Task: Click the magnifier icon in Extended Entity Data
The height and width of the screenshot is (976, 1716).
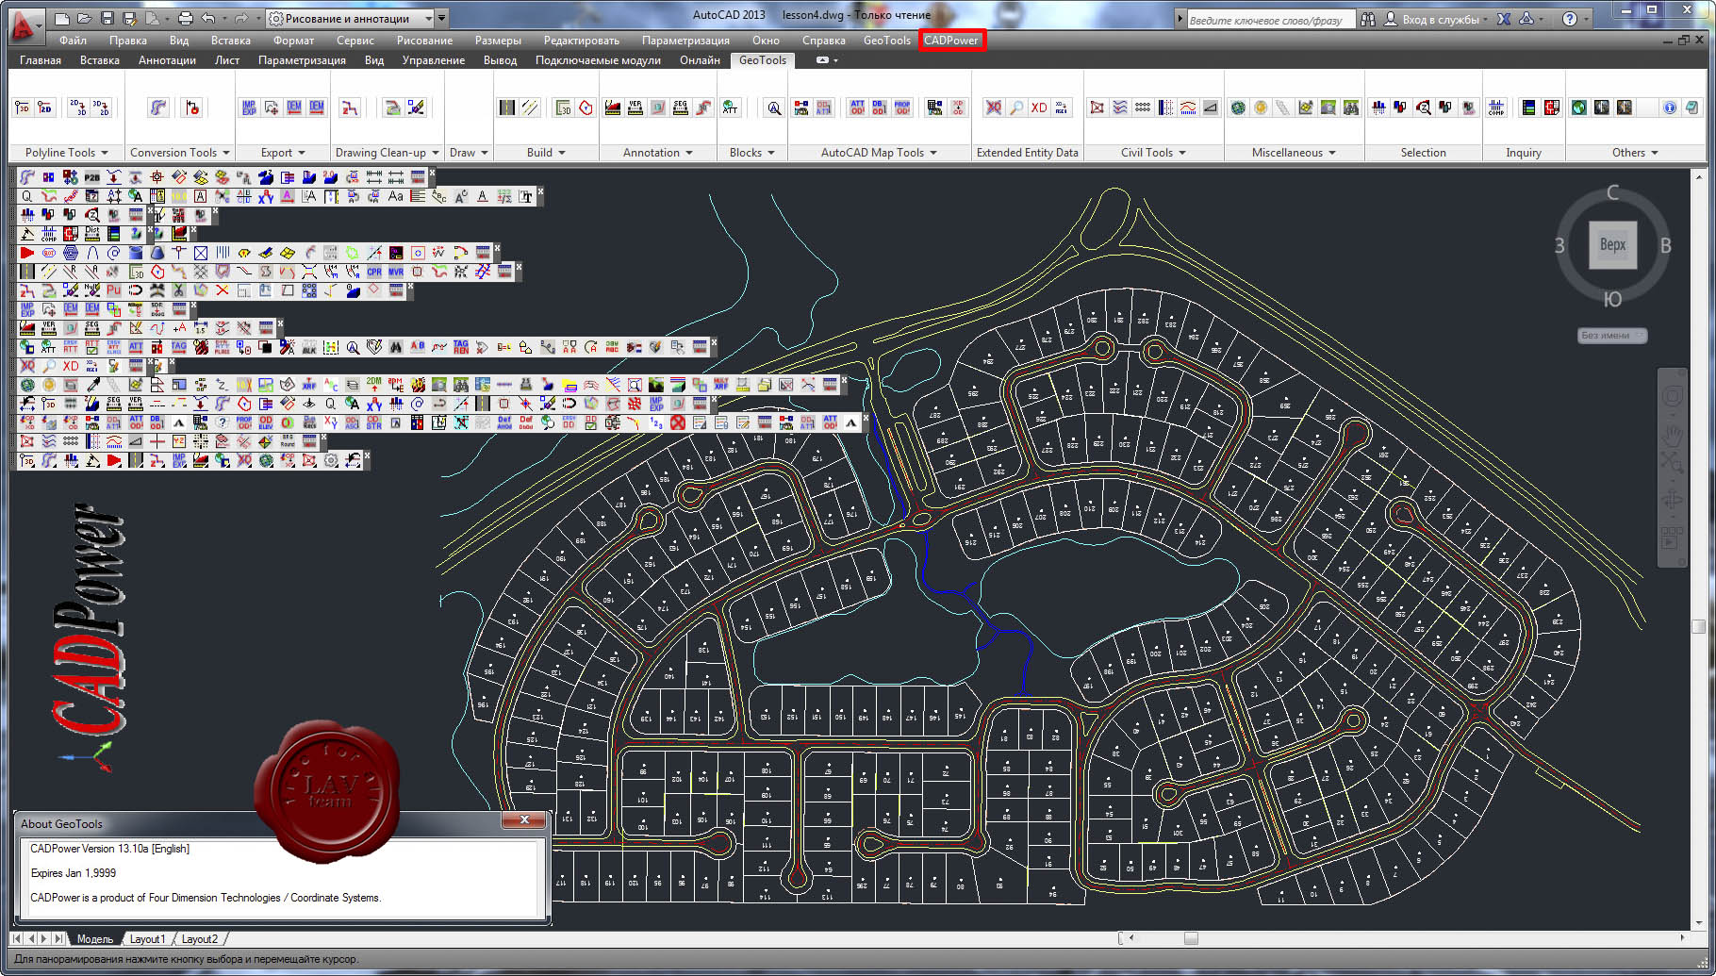Action: 1016,108
